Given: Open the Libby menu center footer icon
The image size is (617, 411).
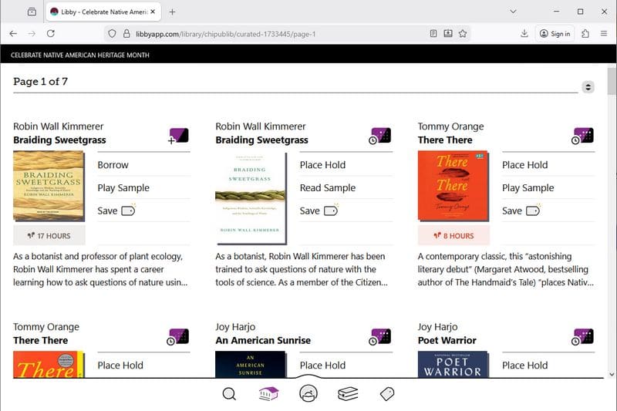Looking at the screenshot, I should coord(308,393).
